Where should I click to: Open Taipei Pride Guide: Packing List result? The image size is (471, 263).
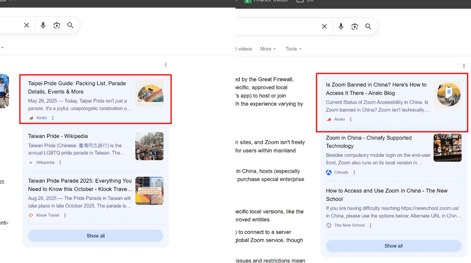click(x=77, y=87)
